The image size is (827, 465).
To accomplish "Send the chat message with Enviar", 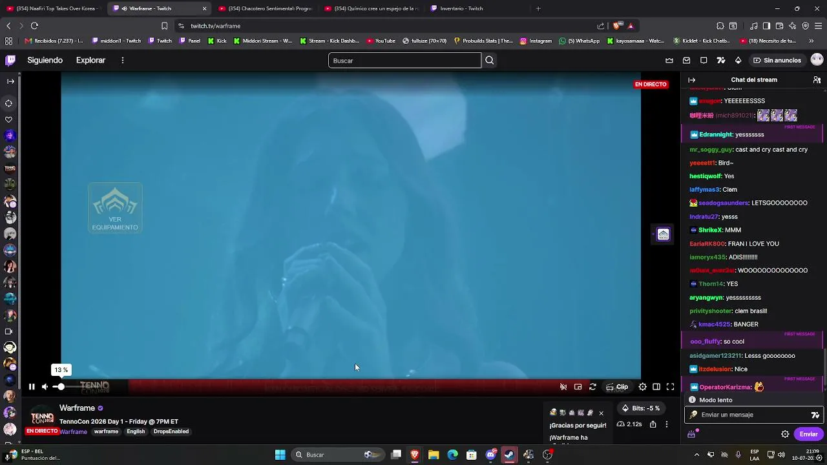I will point(809,434).
